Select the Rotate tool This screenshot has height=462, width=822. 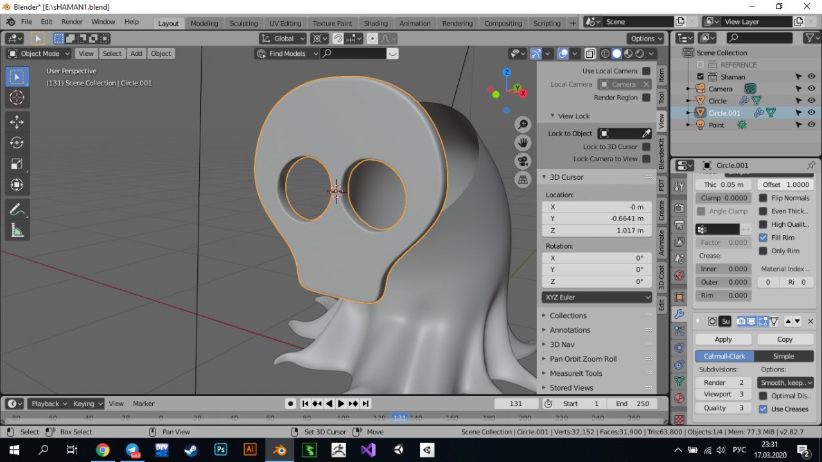17,143
